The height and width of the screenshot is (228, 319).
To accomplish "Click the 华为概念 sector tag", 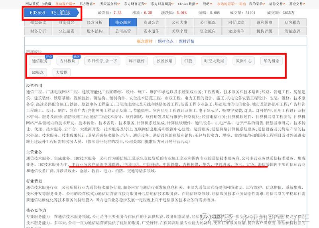I will (272, 61).
